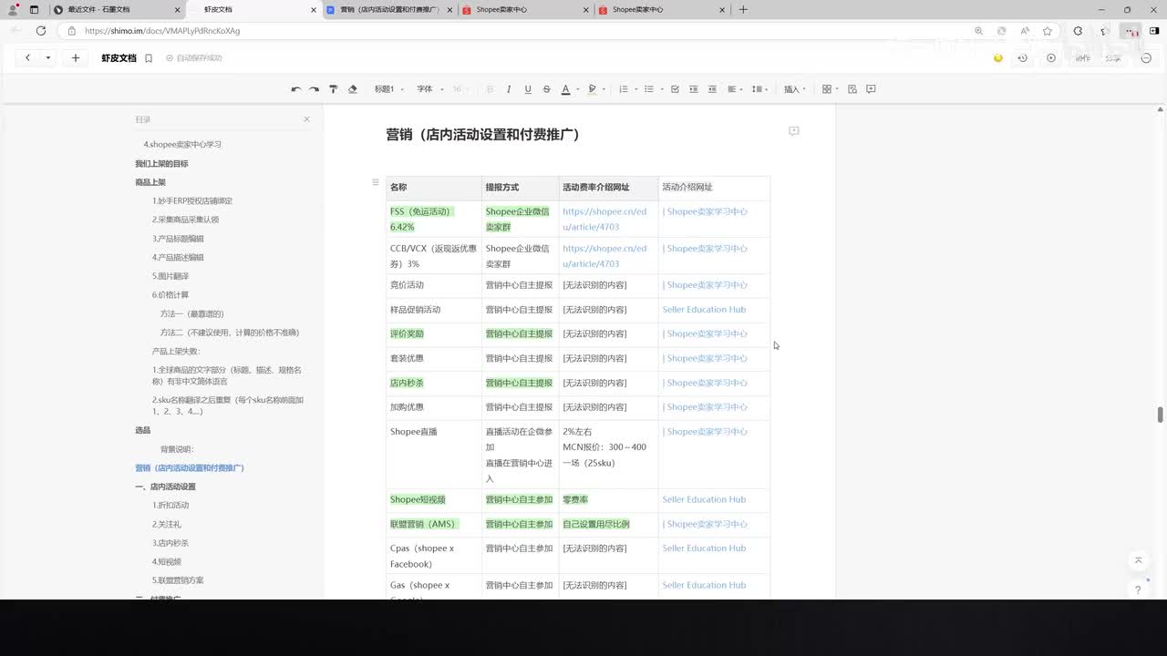1167x656 pixels.
Task: Switch to the 营销（店内活动设置 browser tab
Action: point(389,9)
